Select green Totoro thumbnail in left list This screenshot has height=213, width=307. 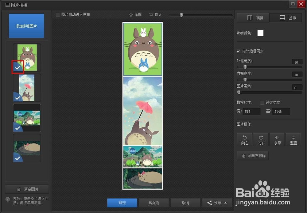(x=27, y=57)
